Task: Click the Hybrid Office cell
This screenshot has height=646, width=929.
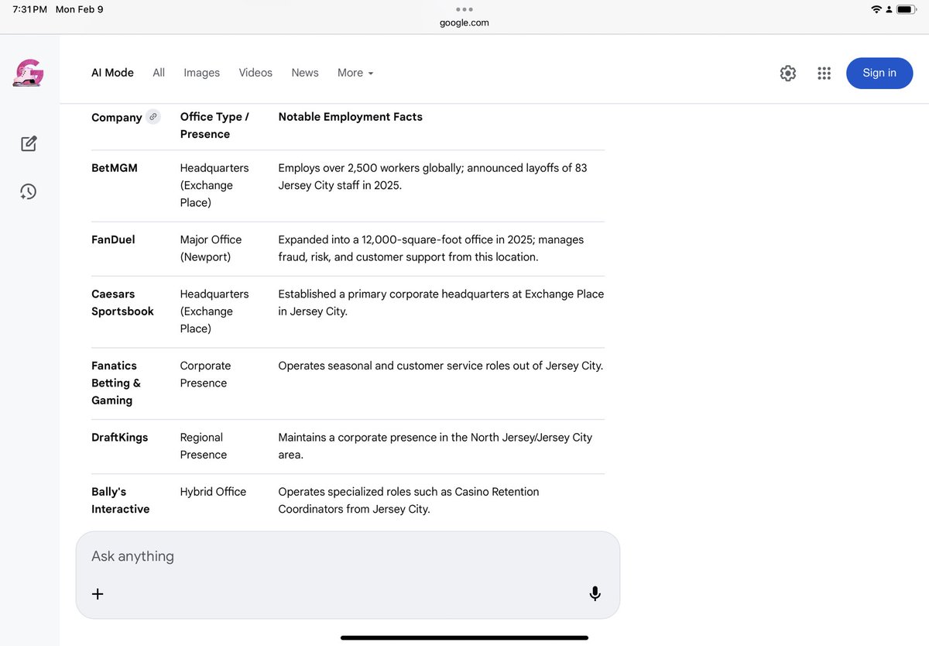Action: [213, 492]
